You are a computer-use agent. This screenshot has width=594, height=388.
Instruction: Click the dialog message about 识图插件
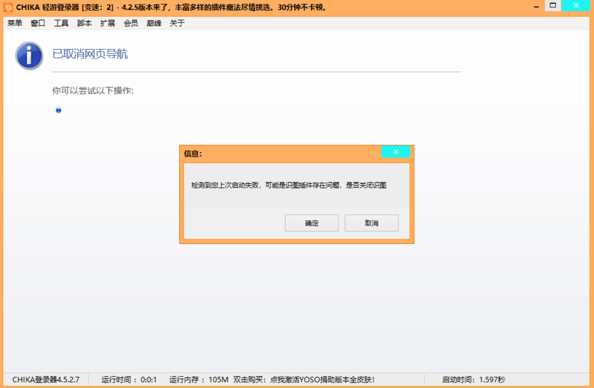289,185
